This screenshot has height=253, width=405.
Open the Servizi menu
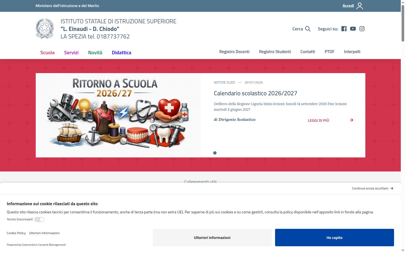71,53
